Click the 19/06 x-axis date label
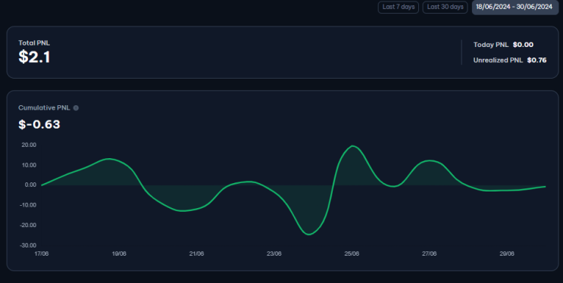Viewport: 563px width, 283px height. (x=119, y=253)
